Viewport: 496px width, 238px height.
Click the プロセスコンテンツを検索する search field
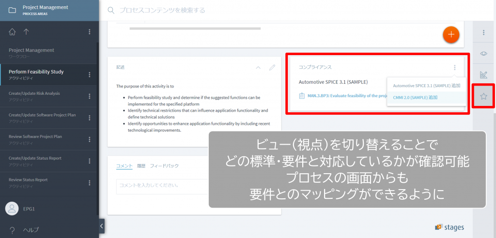tap(162, 11)
